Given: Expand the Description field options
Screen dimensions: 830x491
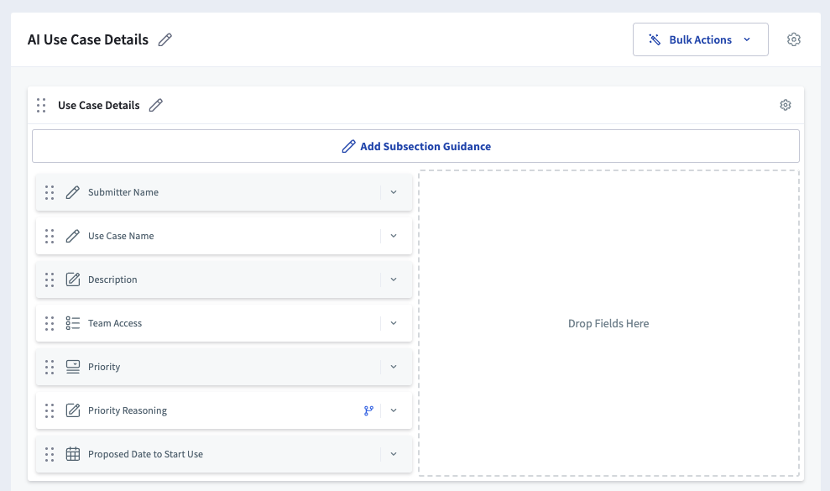Looking at the screenshot, I should [394, 279].
